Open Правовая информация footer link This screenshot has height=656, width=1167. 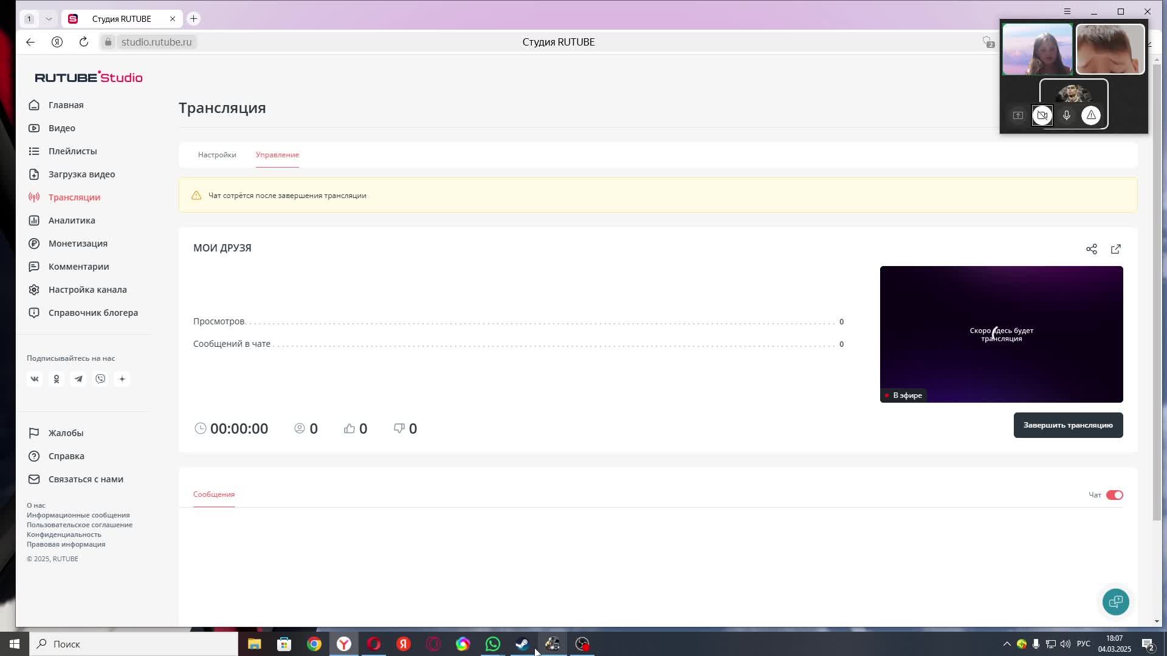point(66,544)
